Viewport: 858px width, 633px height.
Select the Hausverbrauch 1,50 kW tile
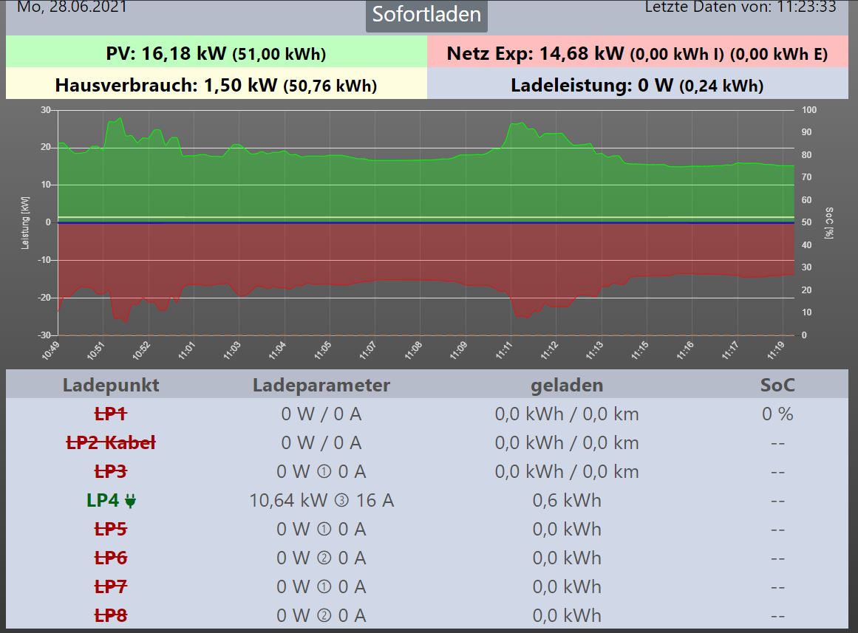[216, 85]
